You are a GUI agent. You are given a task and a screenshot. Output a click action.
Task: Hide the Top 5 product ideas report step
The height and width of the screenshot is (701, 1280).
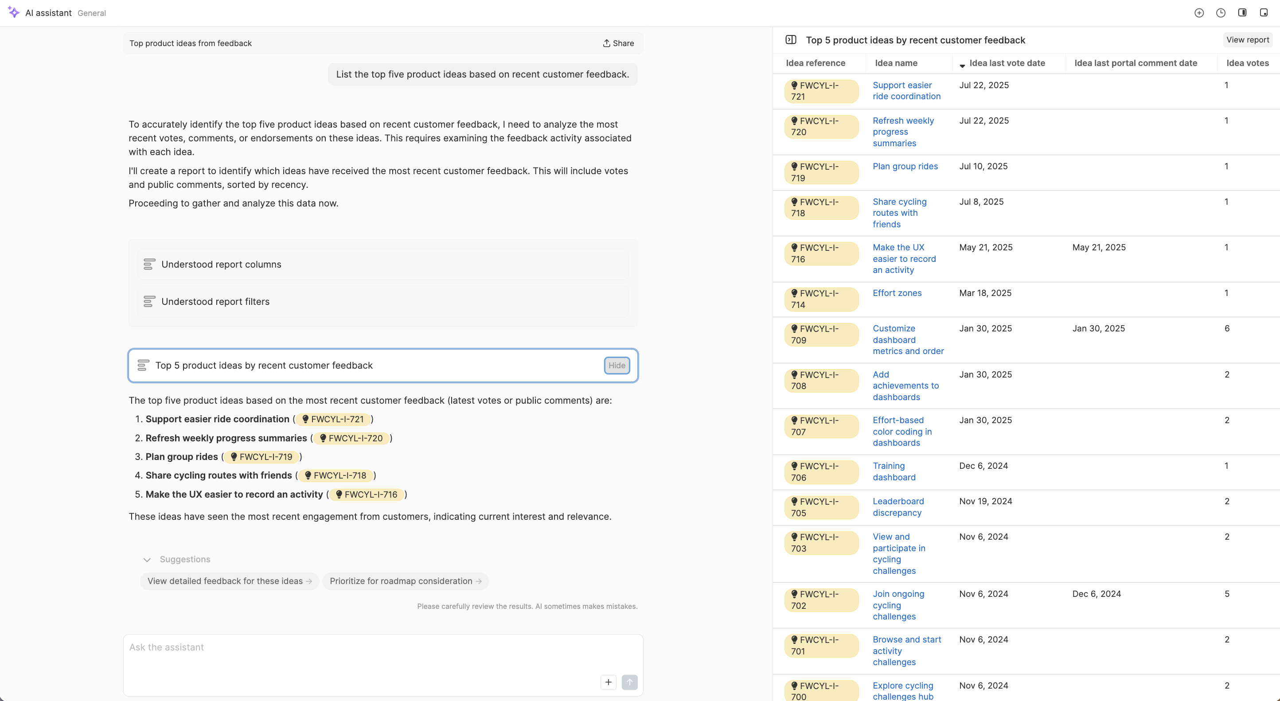click(616, 365)
